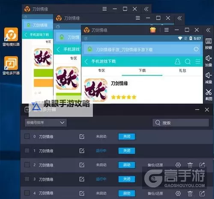Viewport: 214px width, 199px height.
Task: Open the user profile icon in teal header
Action: 178,62
